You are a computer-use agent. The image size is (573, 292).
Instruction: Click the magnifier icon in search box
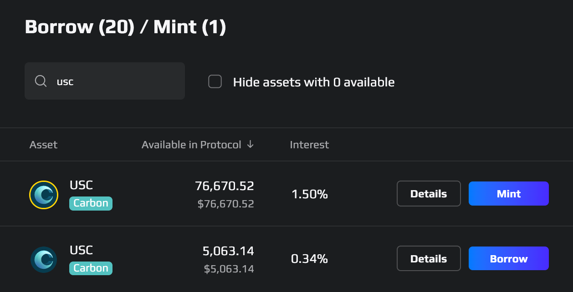click(x=41, y=81)
